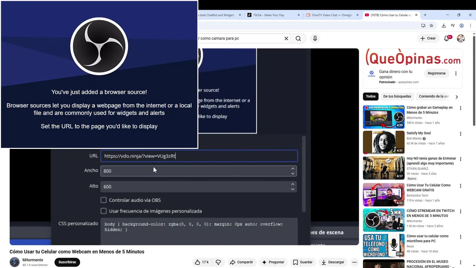Click the QueOpinas.com ad banner
Image resolution: width=476 pixels, height=268 pixels.
(x=413, y=57)
